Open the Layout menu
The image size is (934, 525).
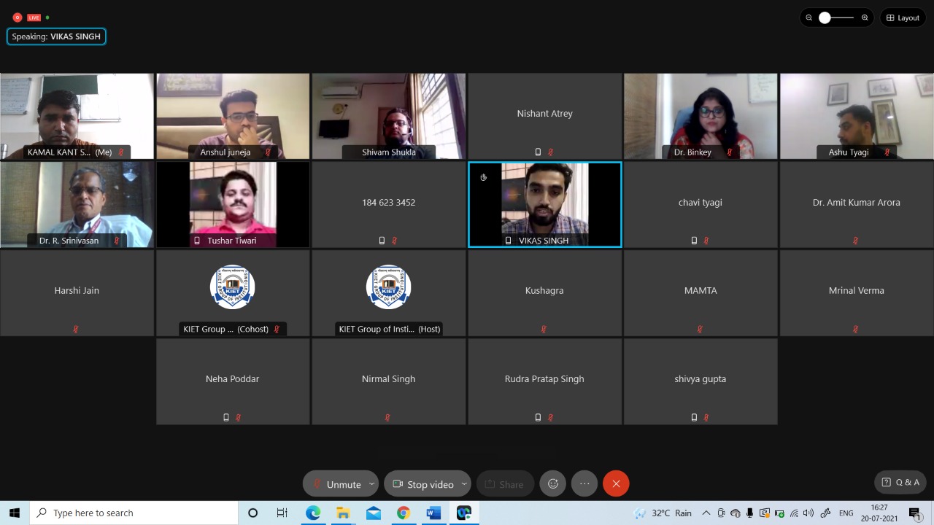click(x=903, y=17)
